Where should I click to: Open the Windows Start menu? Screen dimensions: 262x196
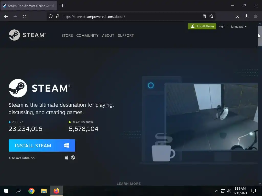tap(6, 191)
